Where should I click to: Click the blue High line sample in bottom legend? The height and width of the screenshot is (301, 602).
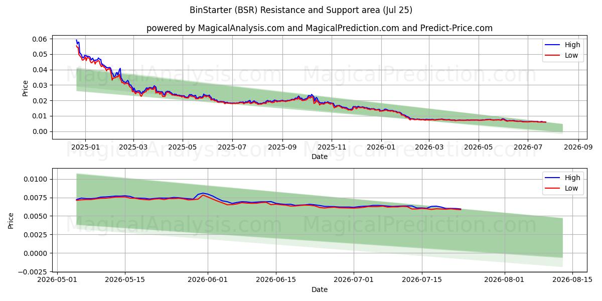pyautogui.click(x=553, y=178)
